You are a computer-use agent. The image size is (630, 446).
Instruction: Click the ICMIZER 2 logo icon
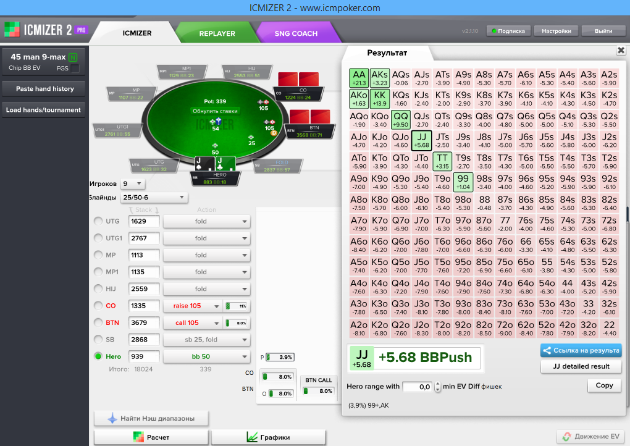pyautogui.click(x=12, y=30)
